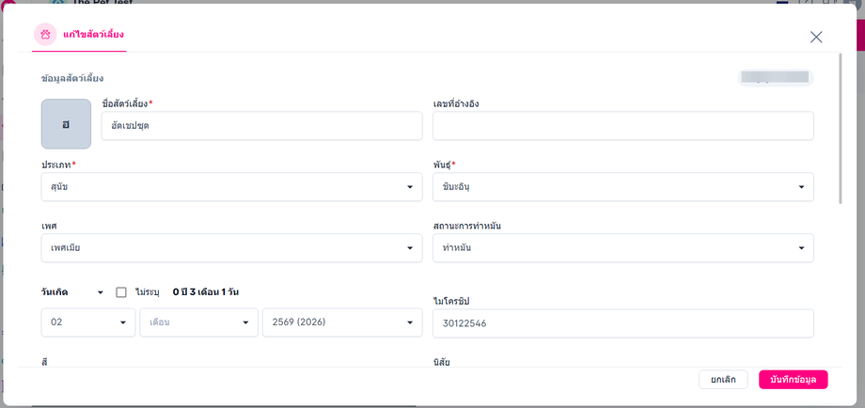Click the pet avatar placeholder thumbnail
865x408 pixels.
pos(66,124)
